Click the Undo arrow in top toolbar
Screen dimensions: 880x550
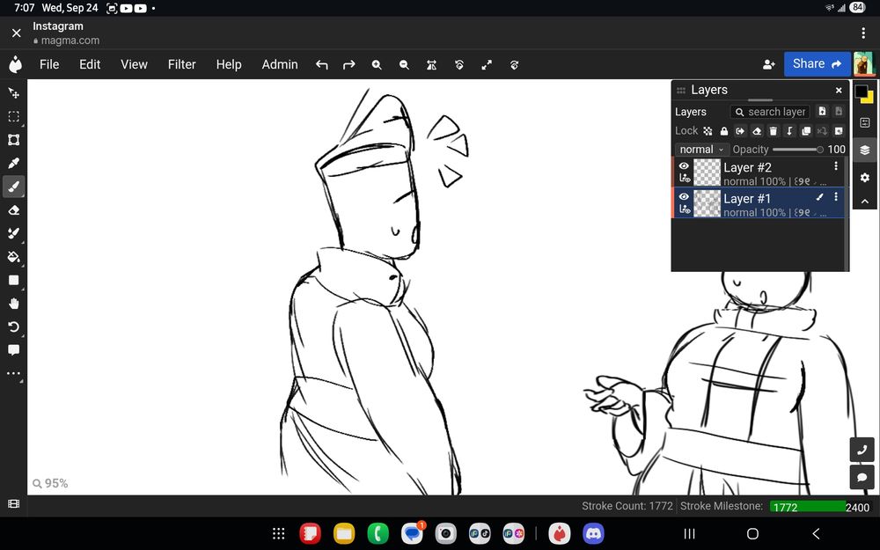pos(322,64)
